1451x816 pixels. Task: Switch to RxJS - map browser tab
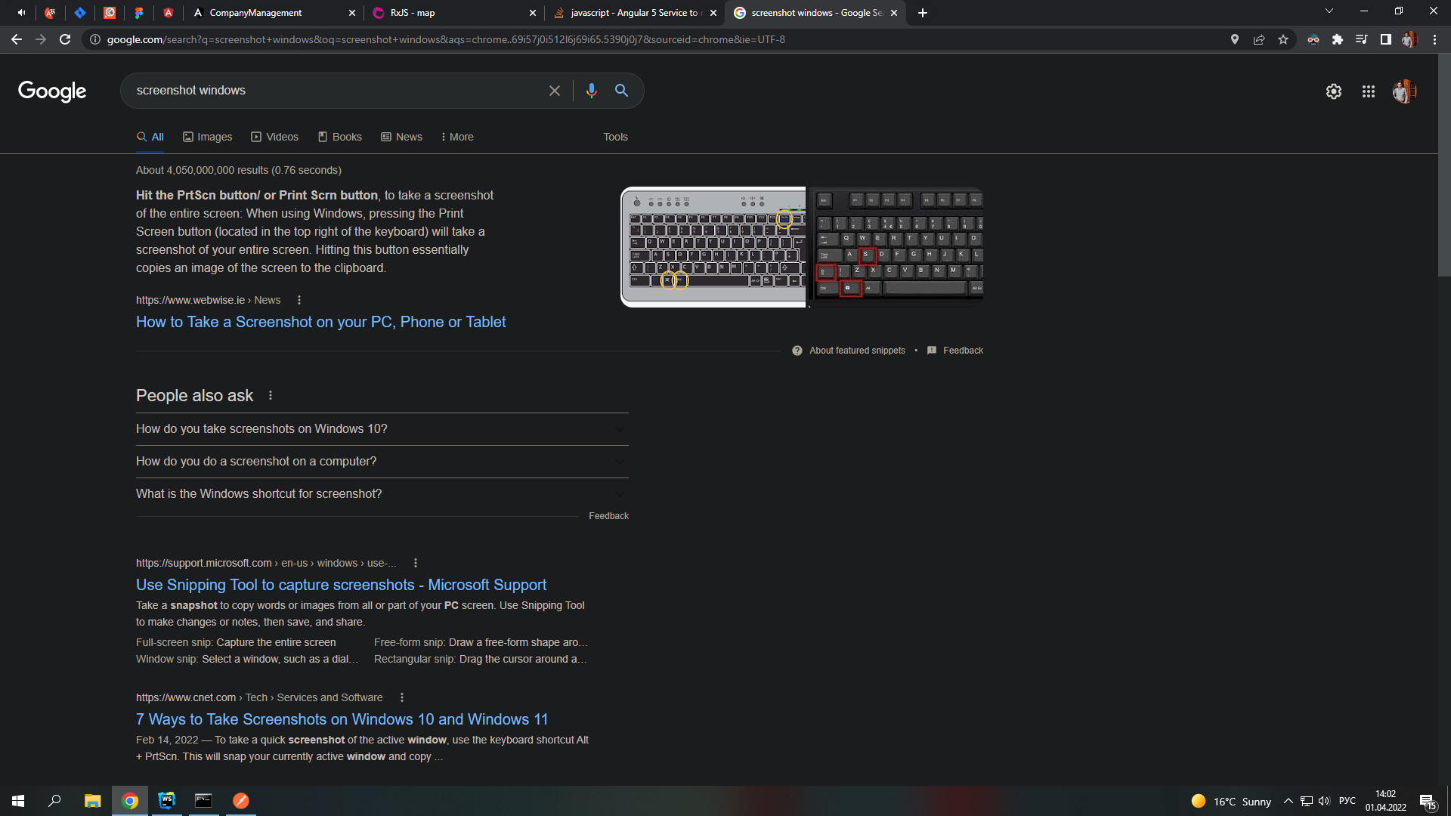pyautogui.click(x=453, y=13)
